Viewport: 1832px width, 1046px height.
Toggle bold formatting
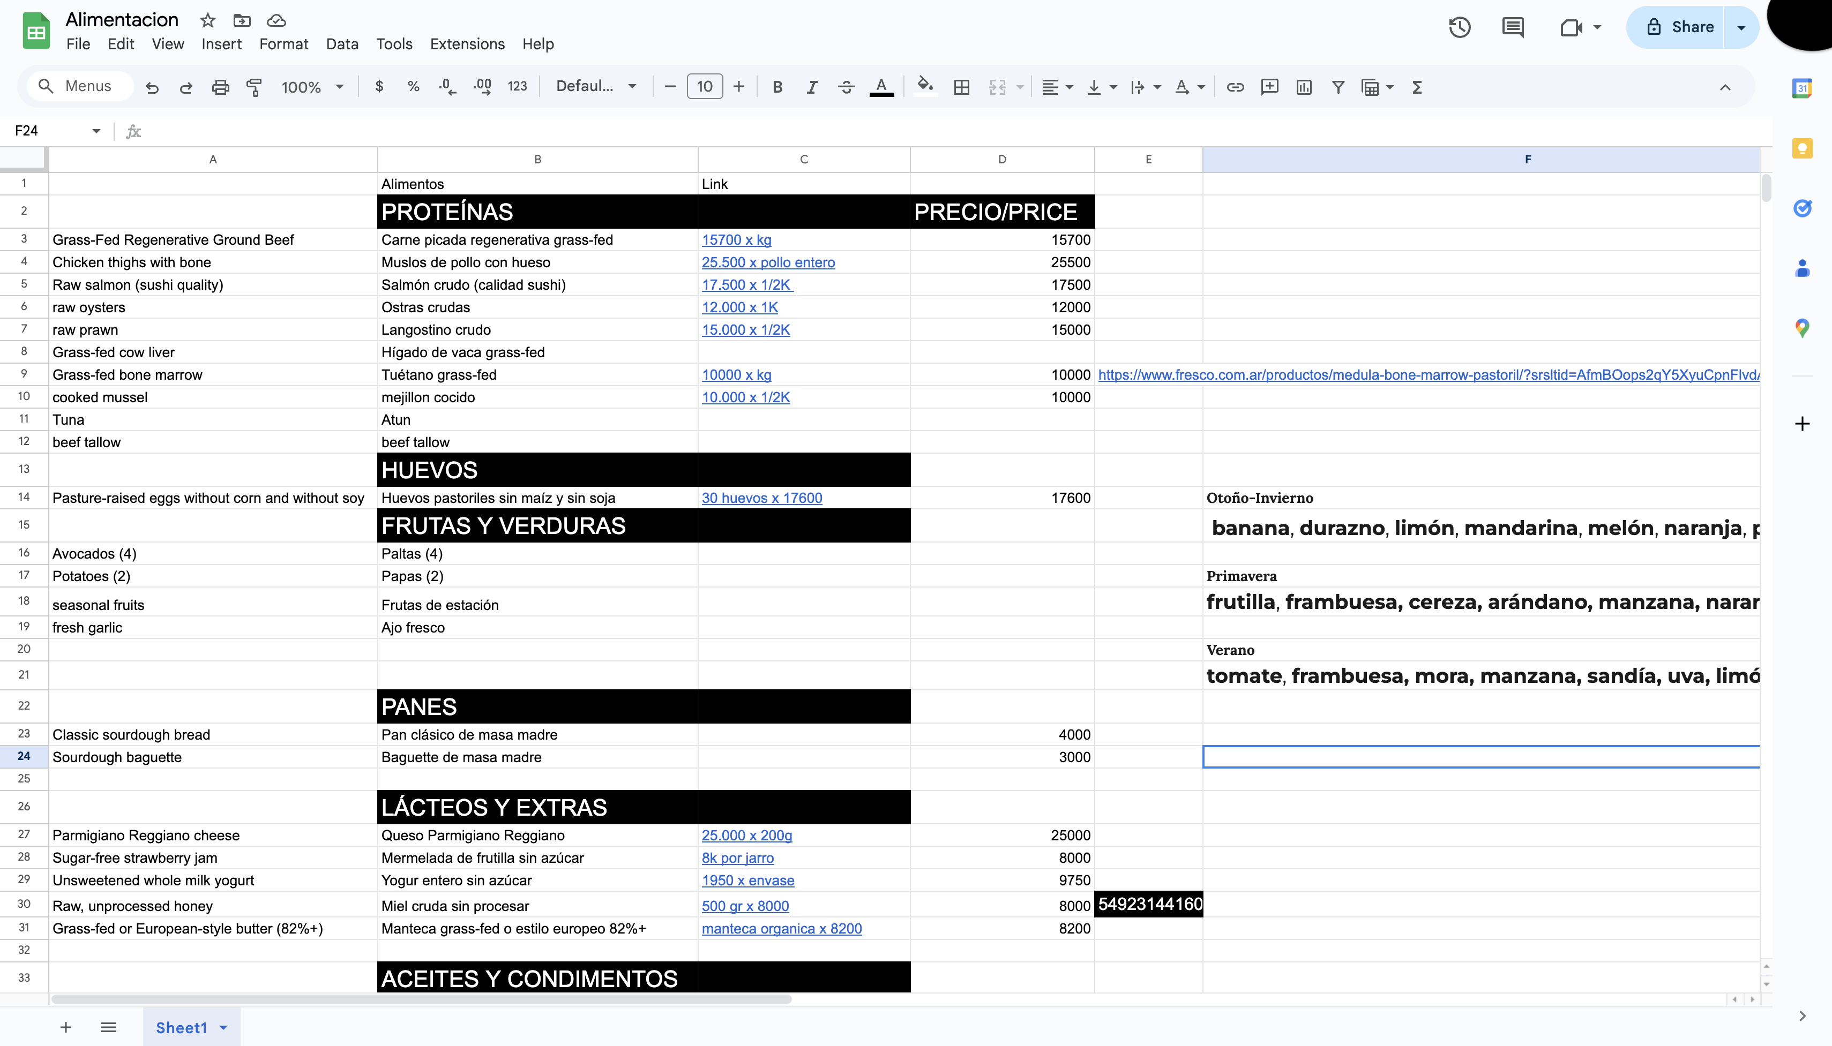(x=777, y=87)
